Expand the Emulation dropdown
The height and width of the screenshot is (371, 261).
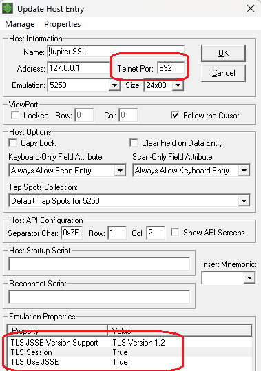[114, 85]
